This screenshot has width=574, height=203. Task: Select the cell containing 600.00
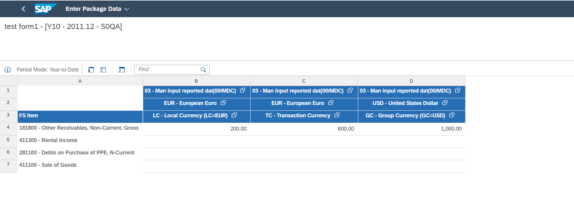(304, 129)
